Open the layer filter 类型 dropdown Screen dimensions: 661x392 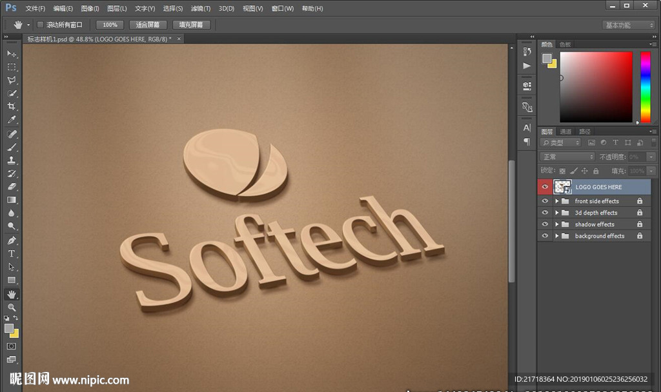coord(561,142)
